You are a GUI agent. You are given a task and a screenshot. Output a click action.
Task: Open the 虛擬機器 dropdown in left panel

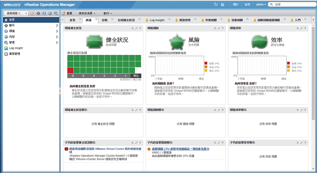click(16, 13)
